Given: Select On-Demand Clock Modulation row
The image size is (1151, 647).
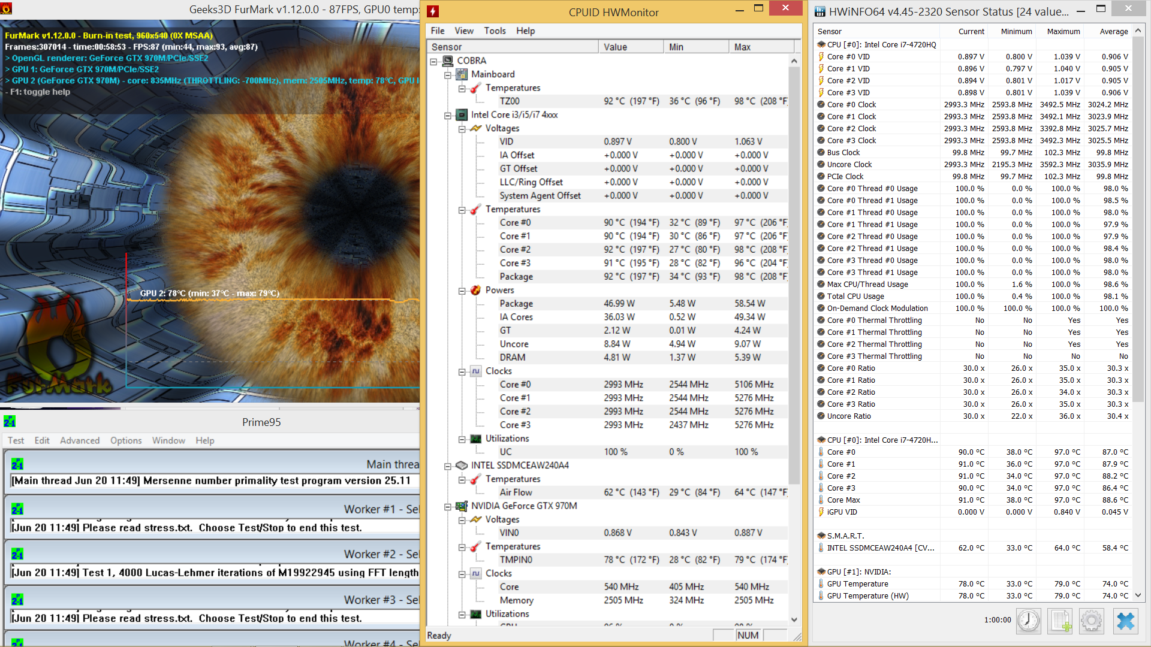Looking at the screenshot, I should click(973, 308).
